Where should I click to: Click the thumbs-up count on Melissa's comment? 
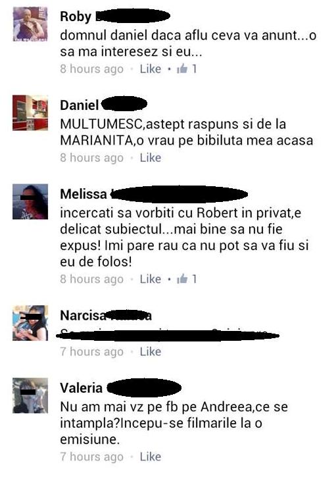click(x=187, y=279)
